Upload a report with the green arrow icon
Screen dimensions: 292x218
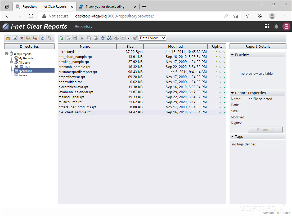(62, 38)
